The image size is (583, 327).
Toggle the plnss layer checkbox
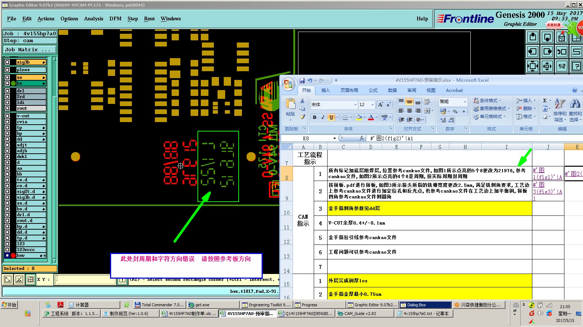pos(7,70)
